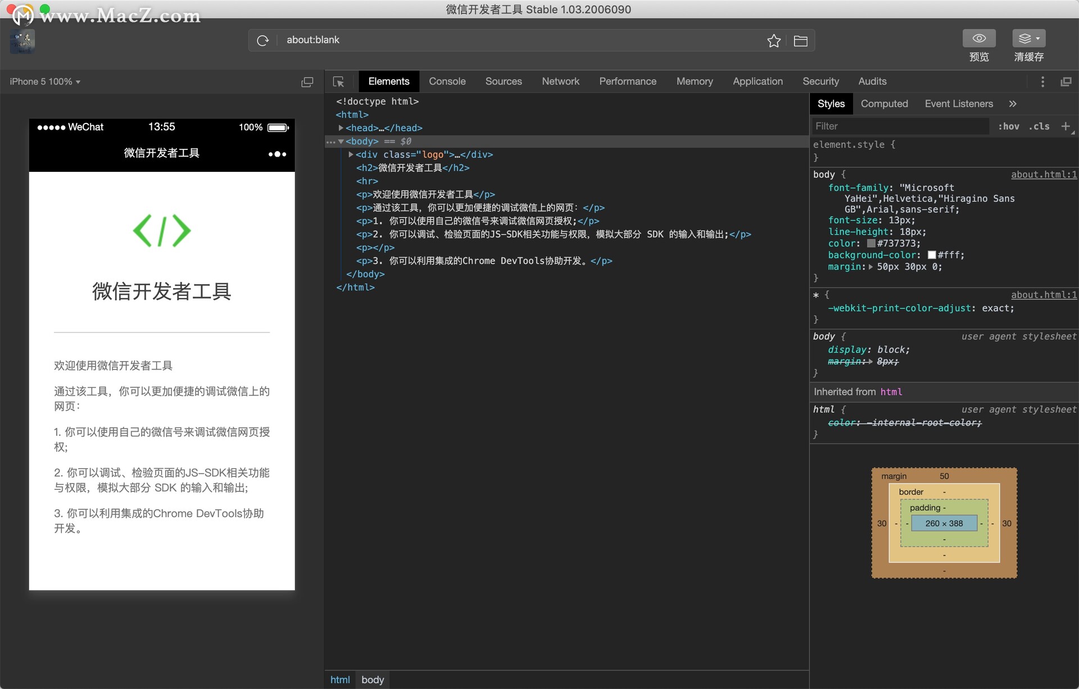Viewport: 1079px width, 689px height.
Task: Switch to the Network tab
Action: 560,81
